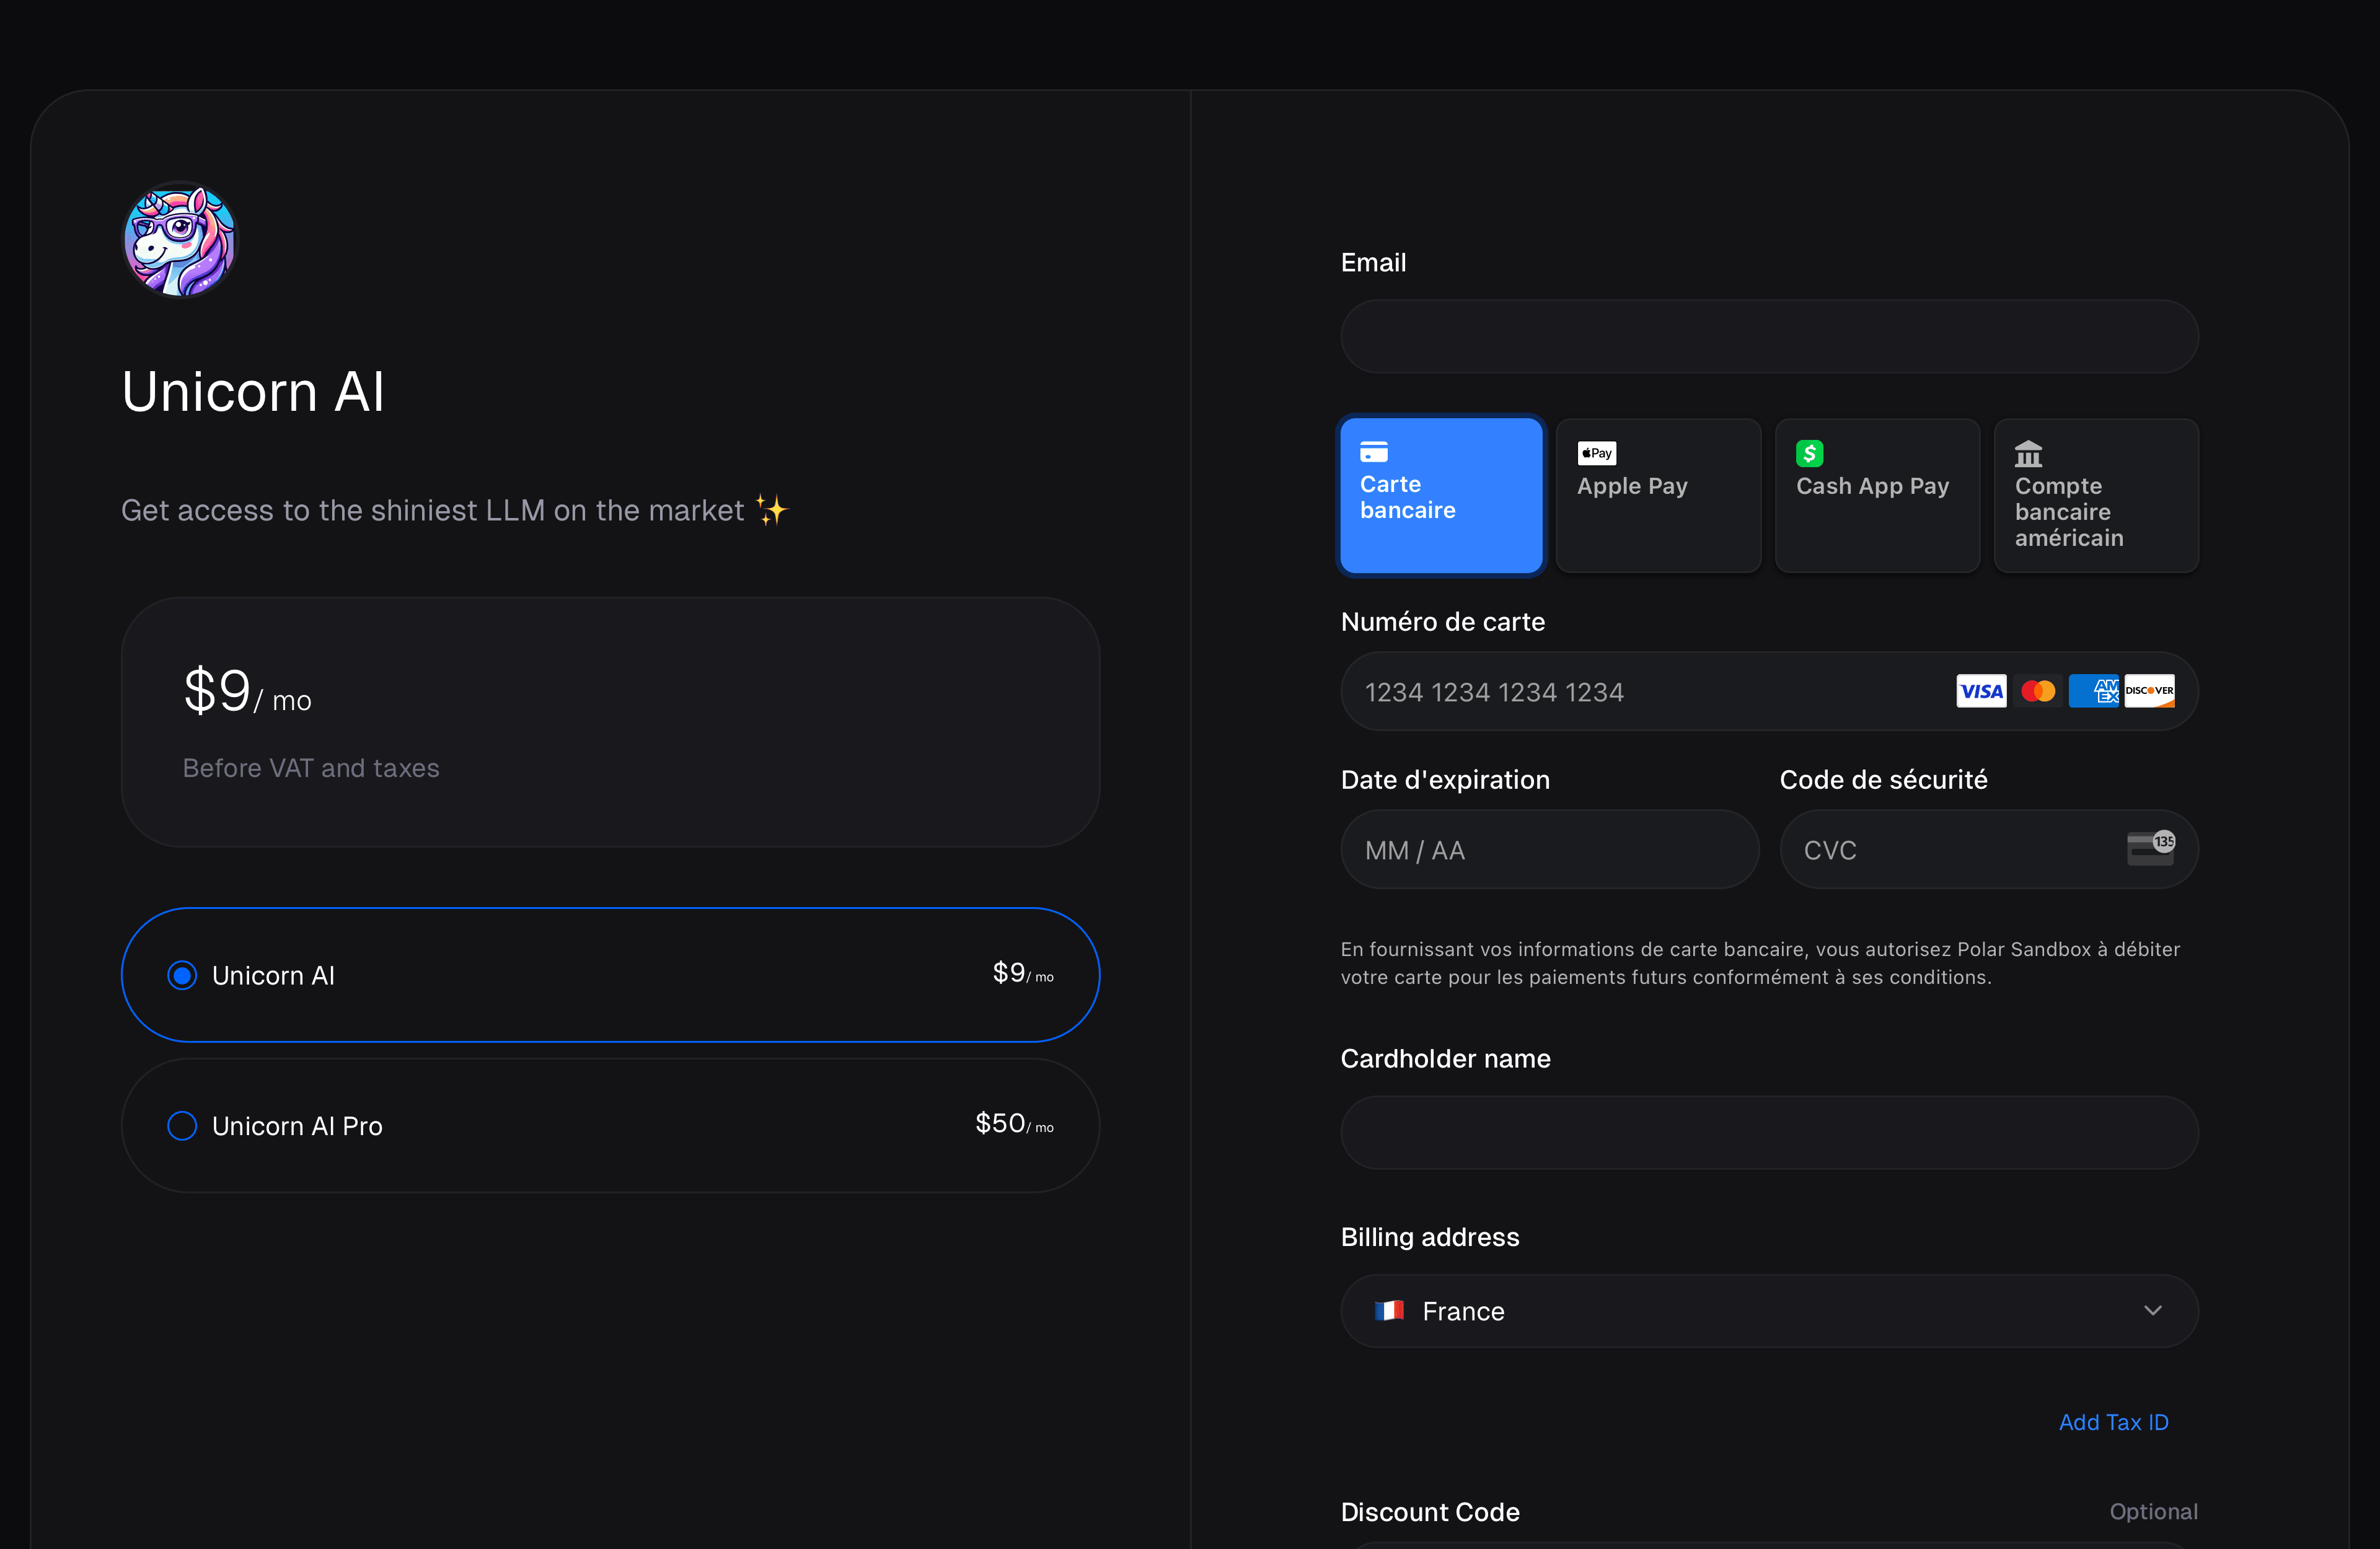This screenshot has width=2380, height=1549.
Task: Switch to the Cash App Pay tab
Action: 1876,495
